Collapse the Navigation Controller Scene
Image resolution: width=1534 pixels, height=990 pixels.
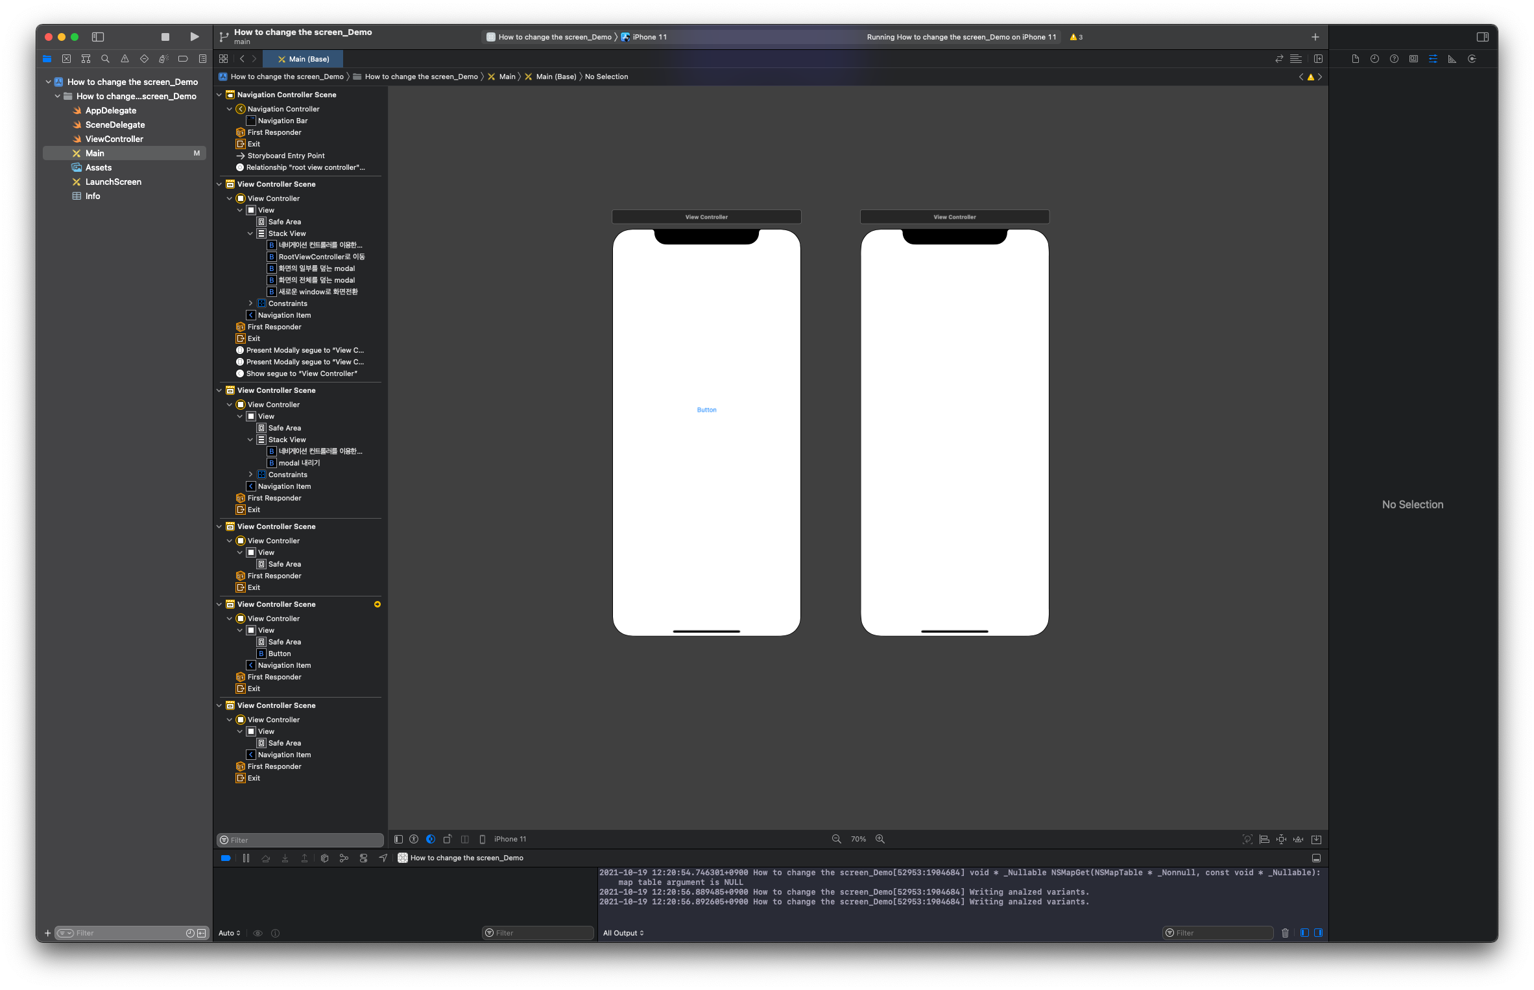(219, 95)
